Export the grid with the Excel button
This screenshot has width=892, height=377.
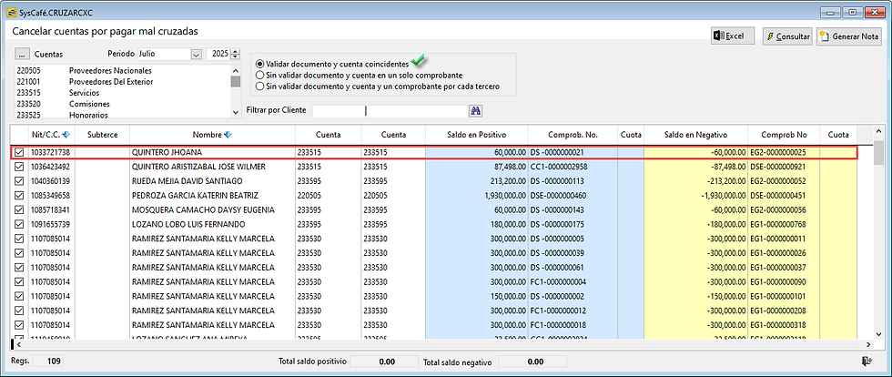pos(733,36)
